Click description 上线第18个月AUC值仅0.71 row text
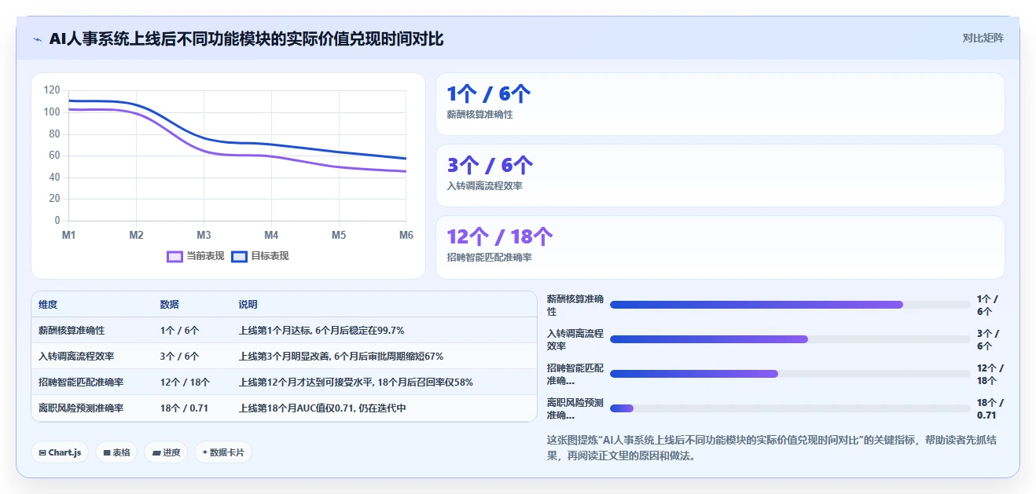The image size is (1036, 494). point(322,408)
